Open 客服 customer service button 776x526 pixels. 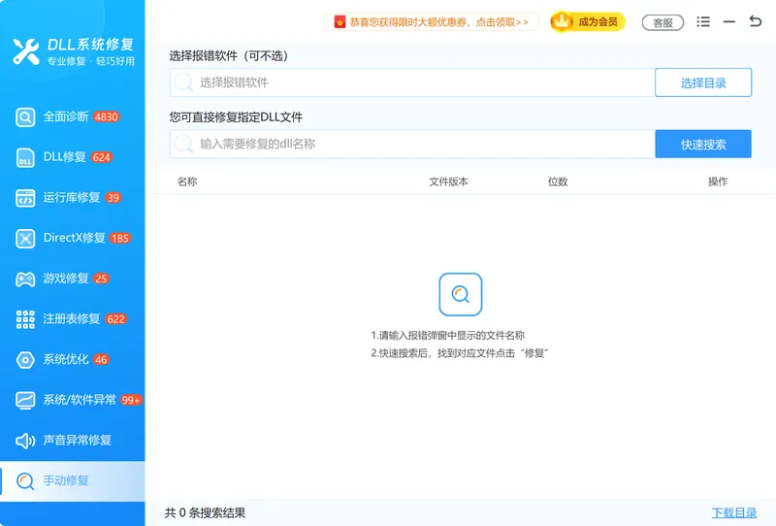tap(663, 22)
